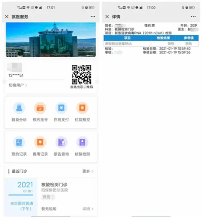The height and width of the screenshot is (219, 202).
Task: Open 详细 for the recent visit
Action: point(88,209)
